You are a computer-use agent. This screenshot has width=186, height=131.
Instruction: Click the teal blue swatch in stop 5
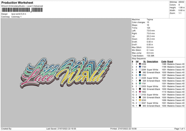(x=140, y=75)
